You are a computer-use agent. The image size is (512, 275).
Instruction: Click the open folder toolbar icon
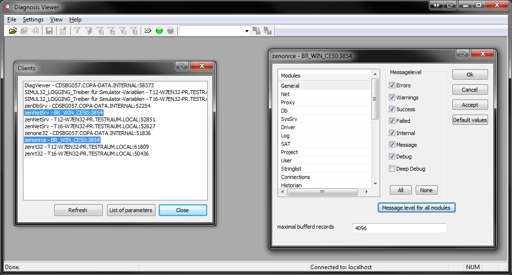click(13, 31)
